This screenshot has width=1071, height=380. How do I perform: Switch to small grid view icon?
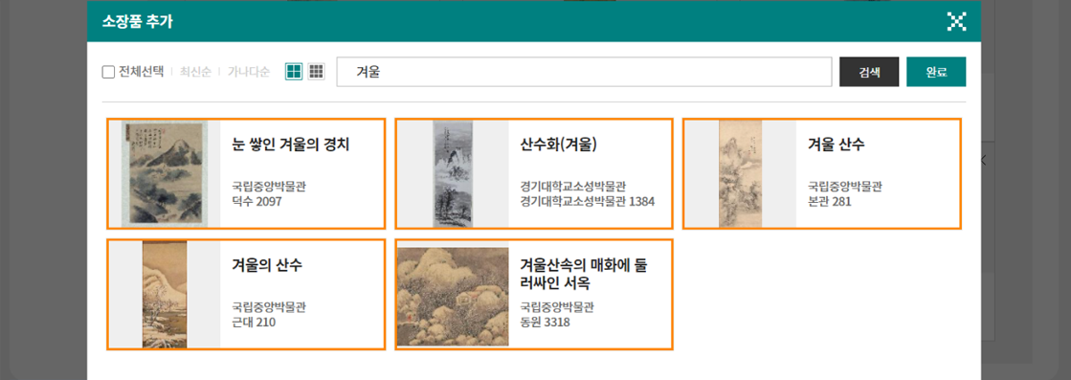(316, 72)
